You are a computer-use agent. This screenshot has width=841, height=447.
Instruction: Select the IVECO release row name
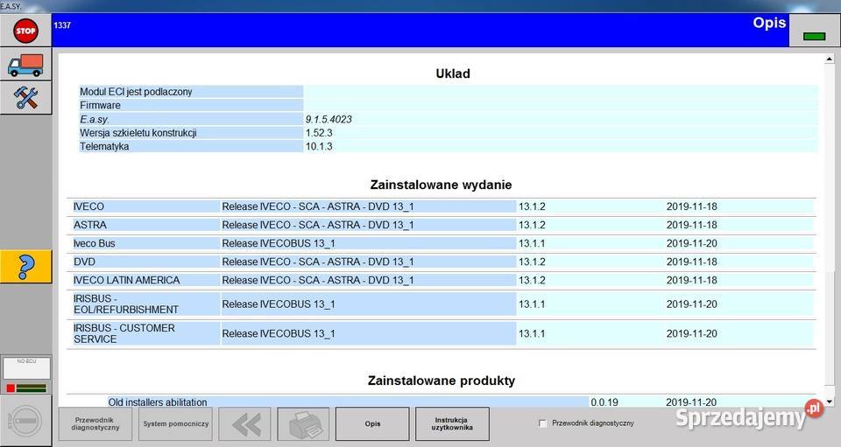(89, 206)
